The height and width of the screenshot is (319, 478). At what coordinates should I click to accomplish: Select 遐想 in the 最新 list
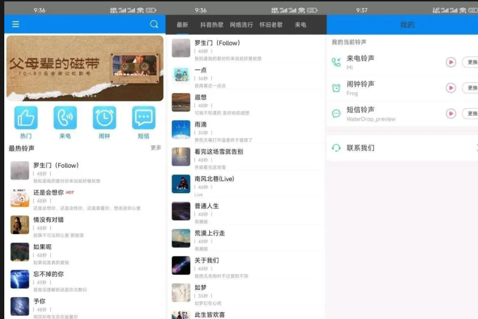coord(246,103)
